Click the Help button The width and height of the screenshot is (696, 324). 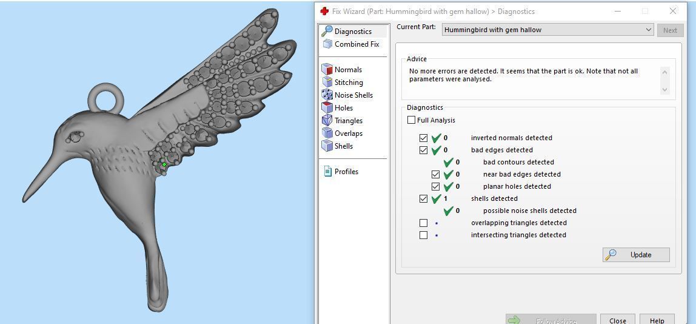coord(657,320)
